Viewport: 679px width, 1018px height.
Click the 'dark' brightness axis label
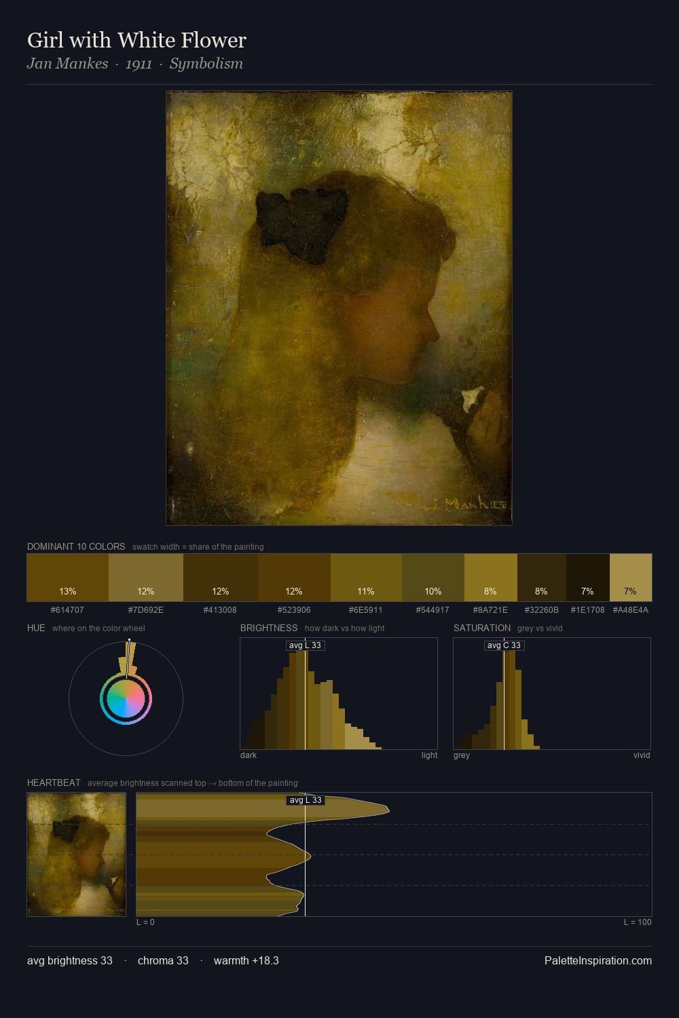pyautogui.click(x=249, y=755)
